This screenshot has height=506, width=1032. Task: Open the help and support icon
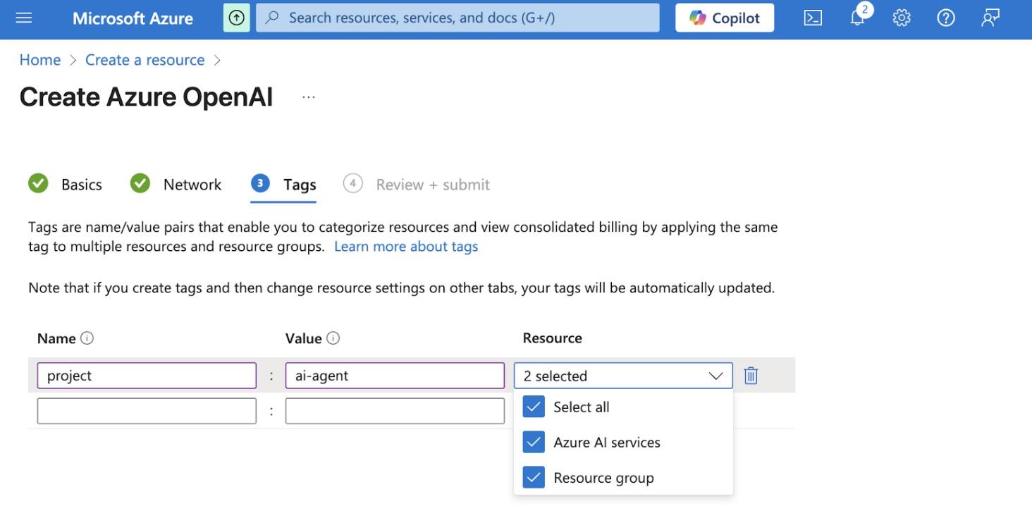(946, 18)
